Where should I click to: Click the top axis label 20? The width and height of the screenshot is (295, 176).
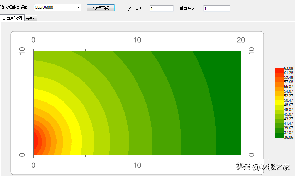(241, 40)
